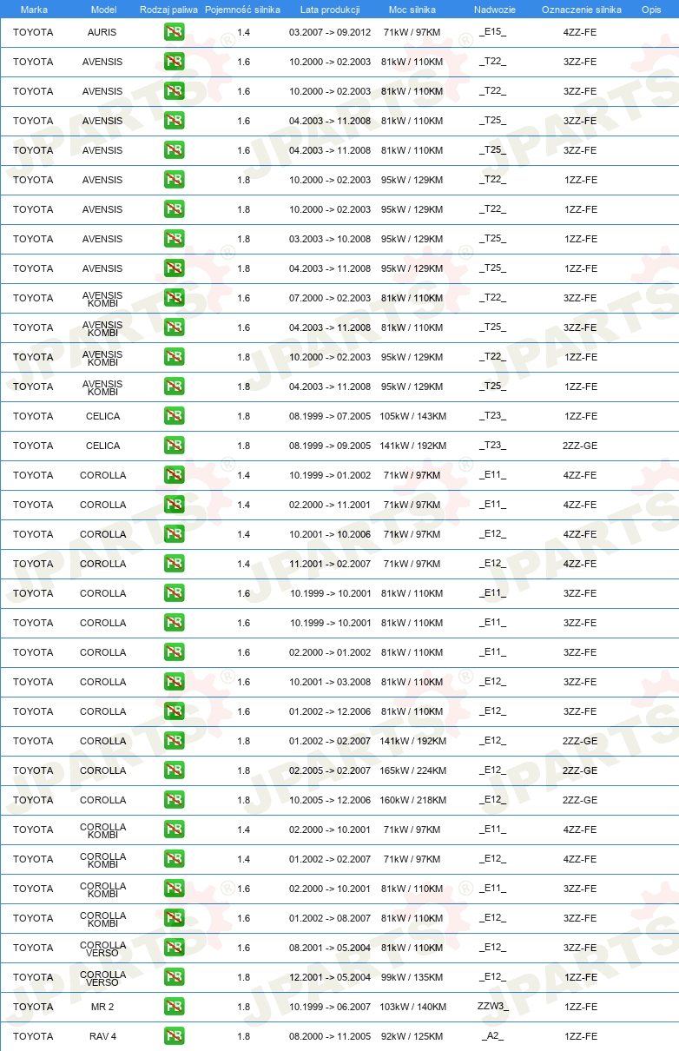Click the Opis column header
The height and width of the screenshot is (1051, 679).
[650, 10]
